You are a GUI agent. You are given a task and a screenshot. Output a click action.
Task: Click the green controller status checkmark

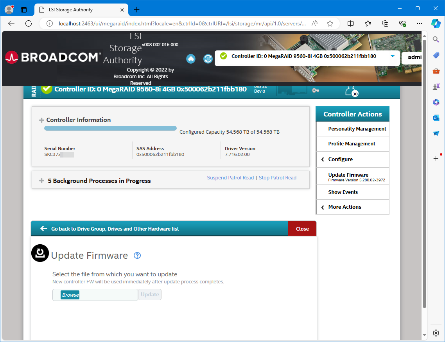click(47, 90)
